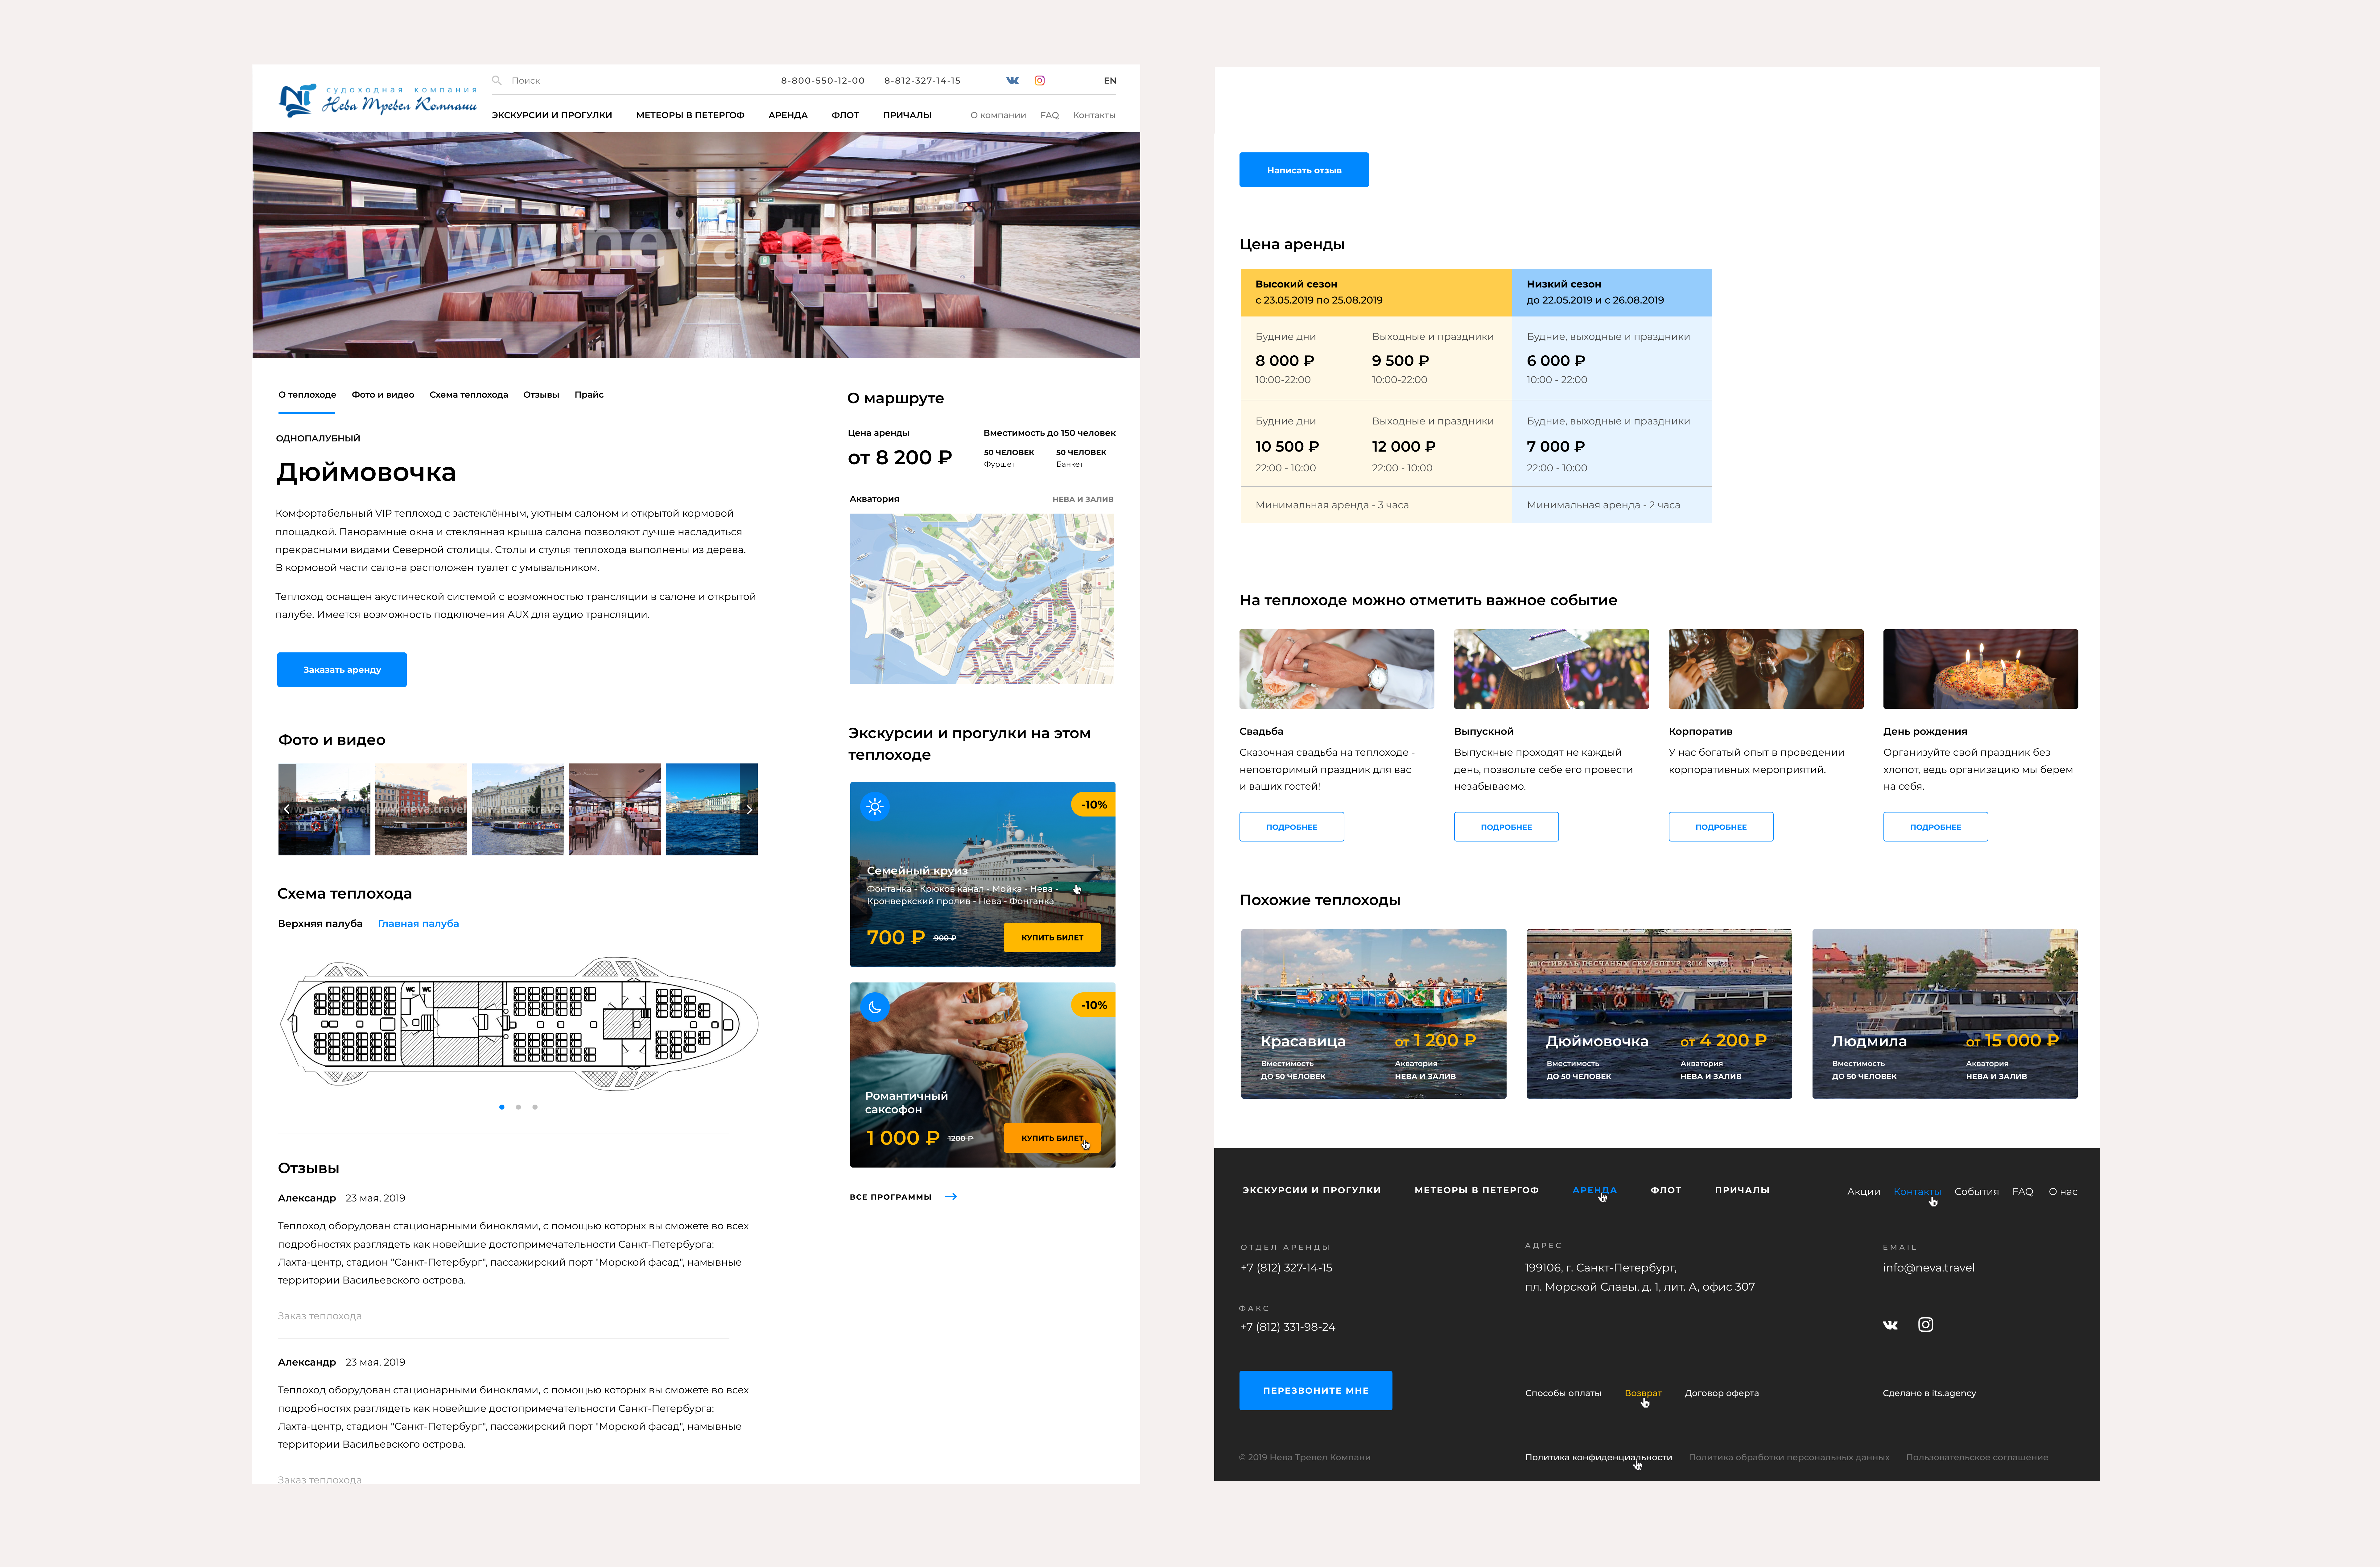The image size is (2380, 1567).
Task: Select third dot of deck scheme carousel
Action: (x=535, y=1107)
